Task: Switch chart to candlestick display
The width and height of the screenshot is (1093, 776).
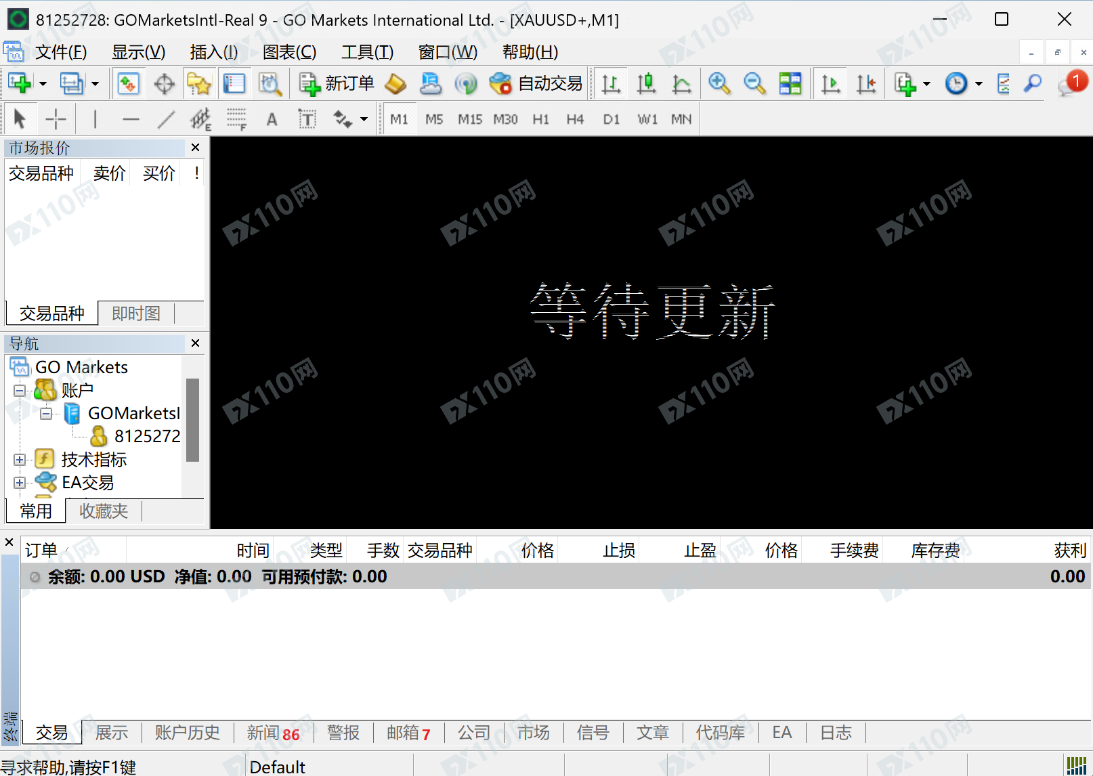Action: click(x=645, y=83)
